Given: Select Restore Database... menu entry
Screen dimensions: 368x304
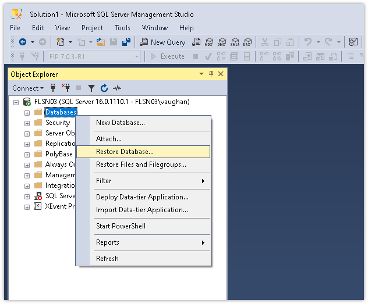Looking at the screenshot, I should (143, 152).
